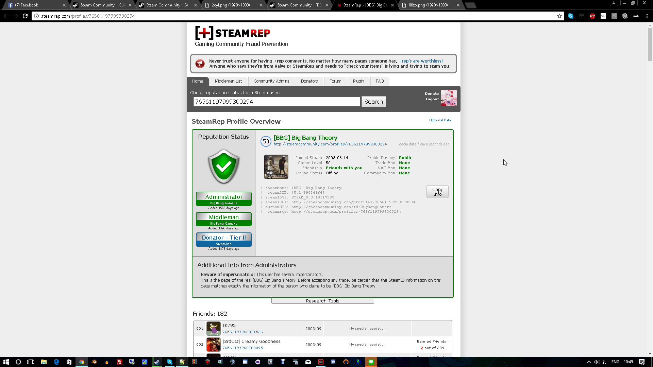Open Steam from the taskbar
The height and width of the screenshot is (367, 653).
[x=157, y=362]
